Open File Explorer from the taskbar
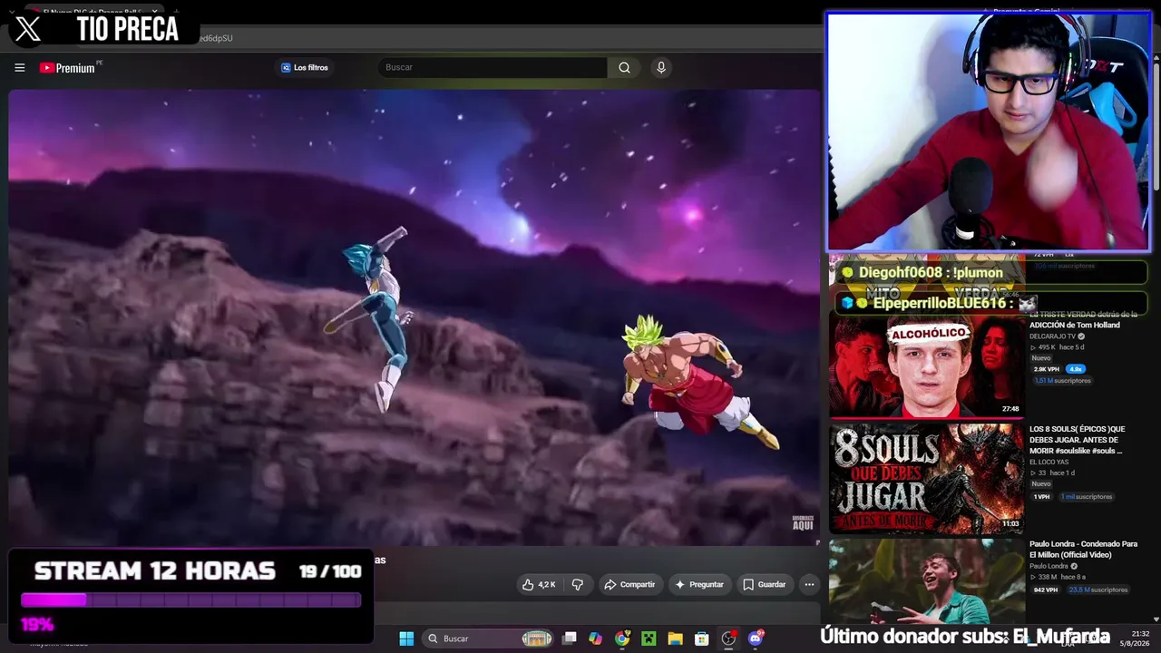This screenshot has height=653, width=1161. point(675,638)
